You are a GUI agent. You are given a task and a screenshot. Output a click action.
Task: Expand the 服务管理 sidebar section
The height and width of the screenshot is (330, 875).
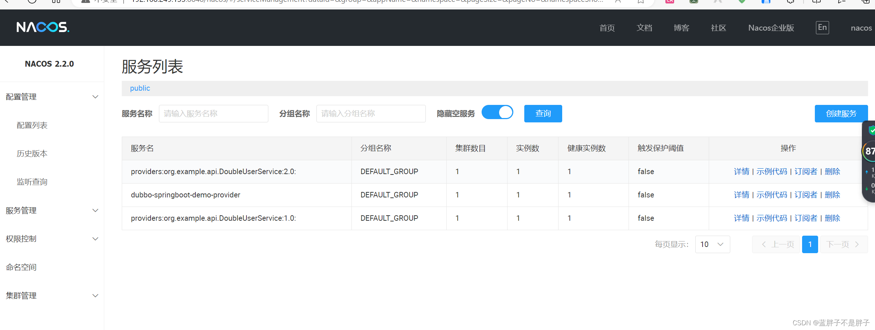52,211
